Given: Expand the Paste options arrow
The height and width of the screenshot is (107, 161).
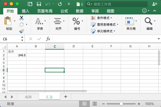Looking at the screenshot, I should pos(15,21).
